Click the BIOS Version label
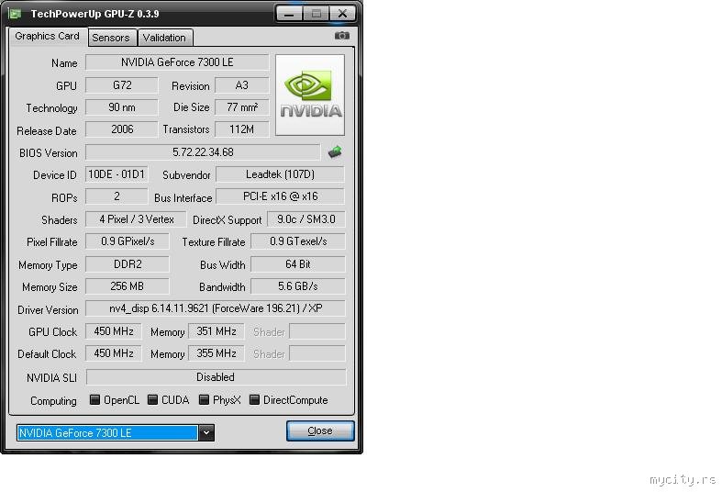Image resolution: width=722 pixels, height=492 pixels. pyautogui.click(x=49, y=153)
